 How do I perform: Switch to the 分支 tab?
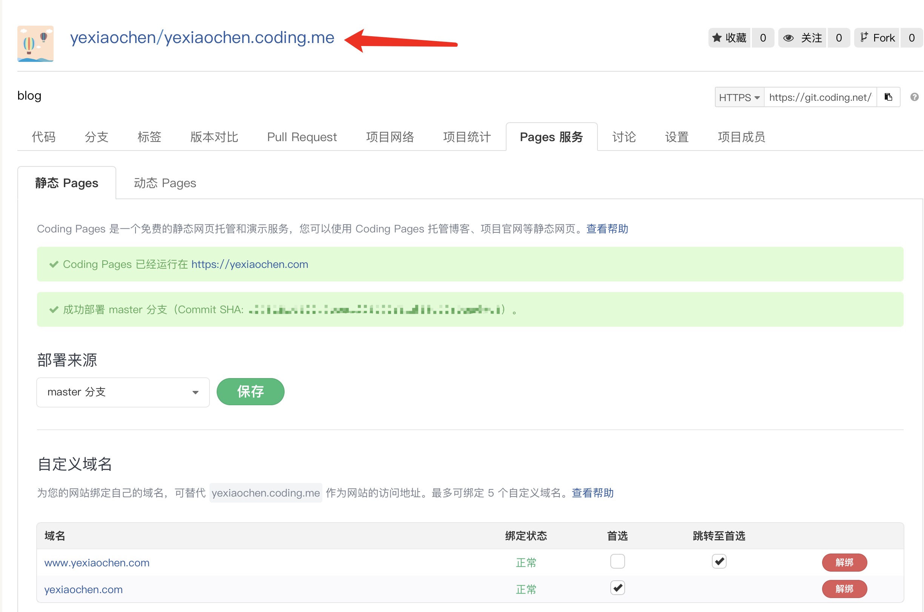pyautogui.click(x=96, y=137)
